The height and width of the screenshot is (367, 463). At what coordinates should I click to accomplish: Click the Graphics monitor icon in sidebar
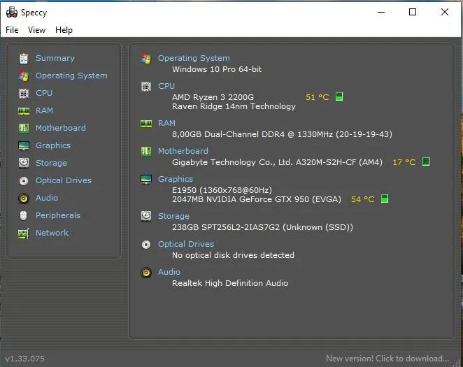point(24,145)
